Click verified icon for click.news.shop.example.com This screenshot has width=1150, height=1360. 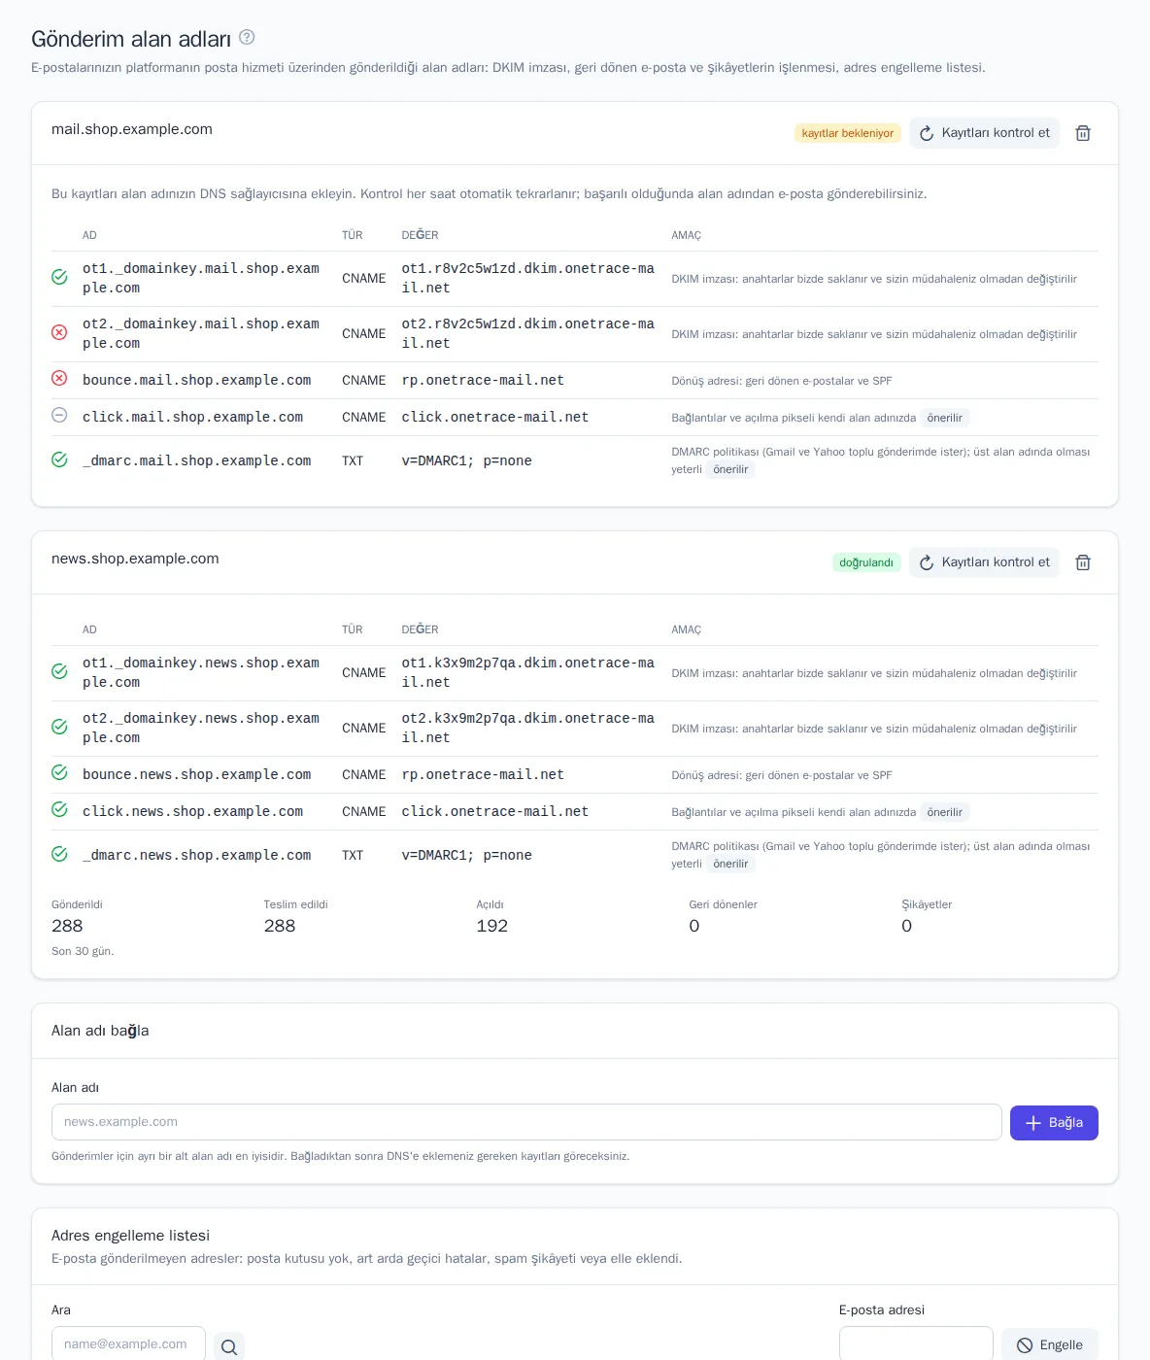click(59, 809)
